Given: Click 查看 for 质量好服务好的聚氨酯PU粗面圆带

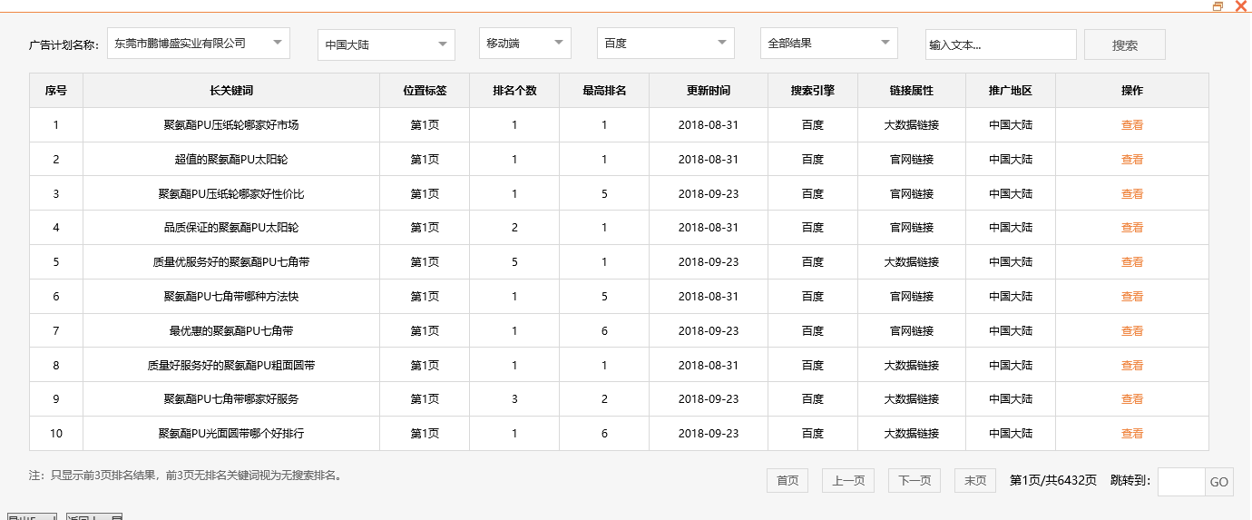Looking at the screenshot, I should pos(1132,366).
